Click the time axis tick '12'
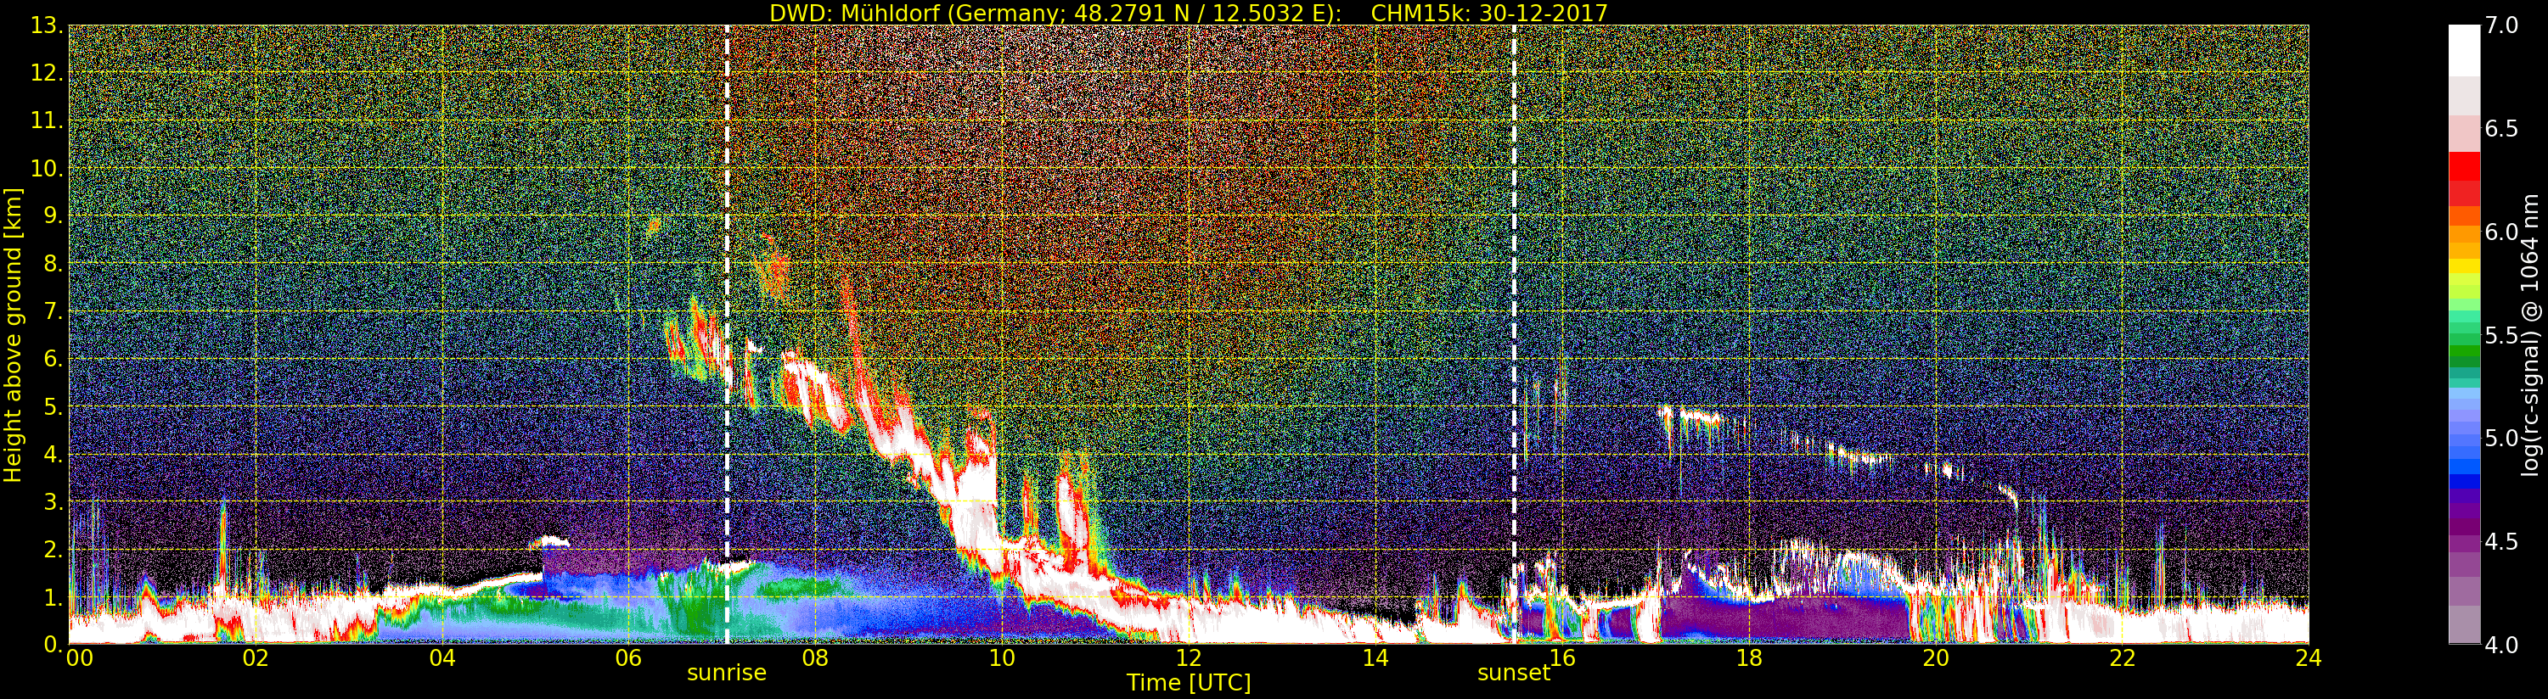The height and width of the screenshot is (699, 2548). pos(1189,657)
